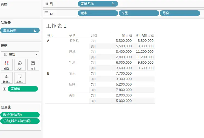The image size is (204, 138).
Task: Click the cell value 5,500,000
Action: tap(124, 46)
